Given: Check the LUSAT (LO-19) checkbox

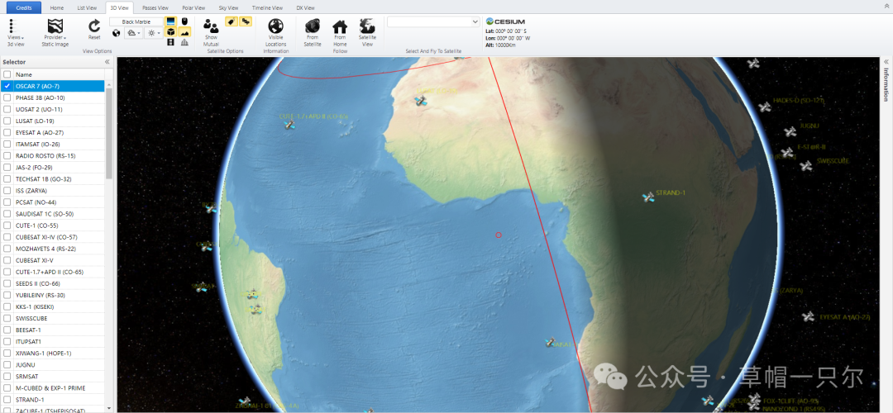Looking at the screenshot, I should [x=7, y=121].
